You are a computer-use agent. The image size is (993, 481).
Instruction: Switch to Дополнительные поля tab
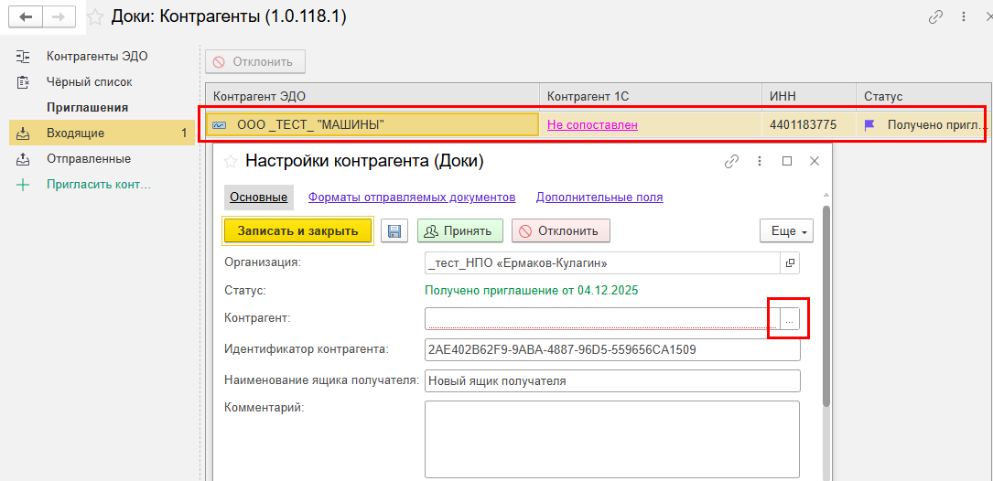tap(599, 197)
